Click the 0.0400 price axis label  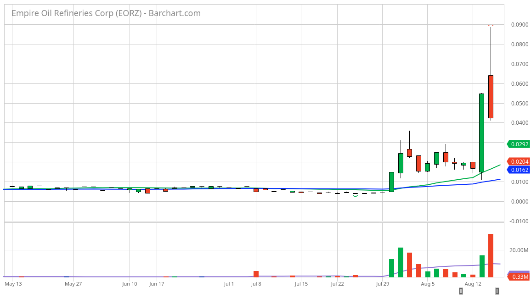[520, 123]
